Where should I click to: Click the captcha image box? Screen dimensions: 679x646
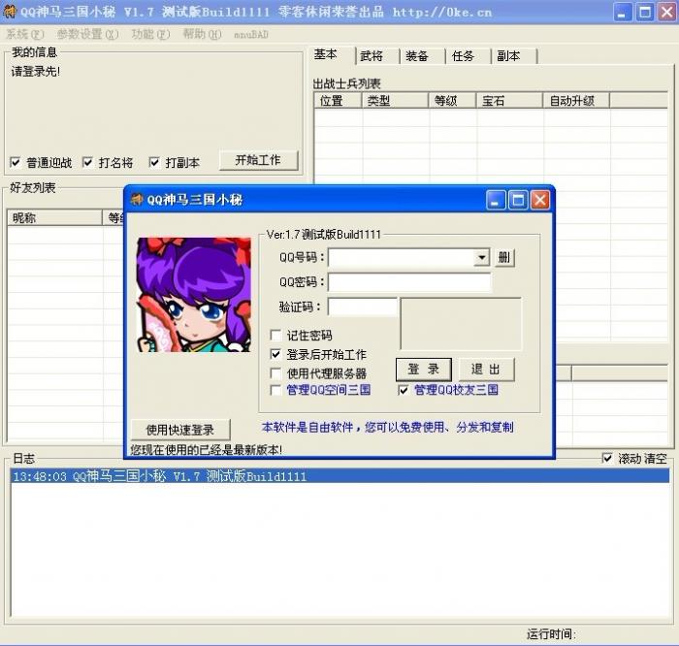[461, 323]
